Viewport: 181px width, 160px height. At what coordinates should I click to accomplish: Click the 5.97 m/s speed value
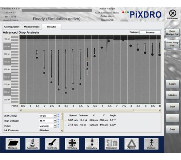tap(73, 120)
